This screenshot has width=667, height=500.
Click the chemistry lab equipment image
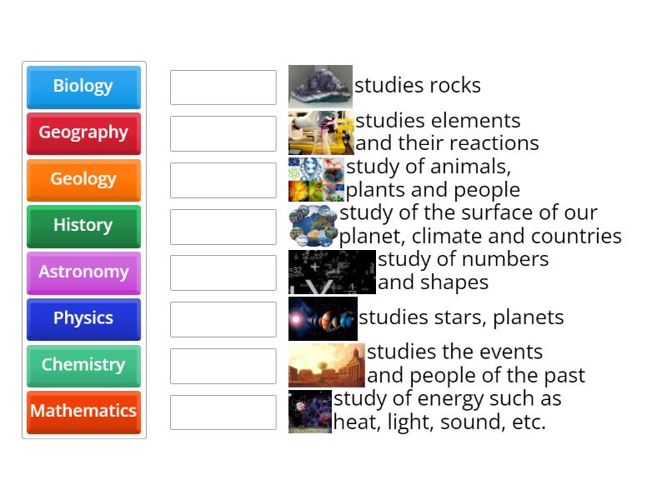coord(321,132)
